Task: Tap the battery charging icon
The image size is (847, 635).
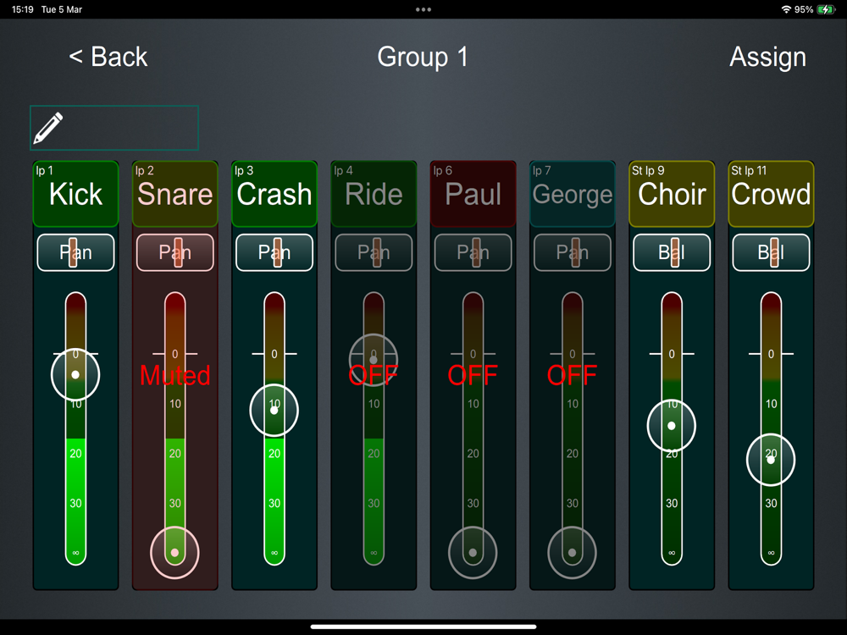Action: point(826,9)
